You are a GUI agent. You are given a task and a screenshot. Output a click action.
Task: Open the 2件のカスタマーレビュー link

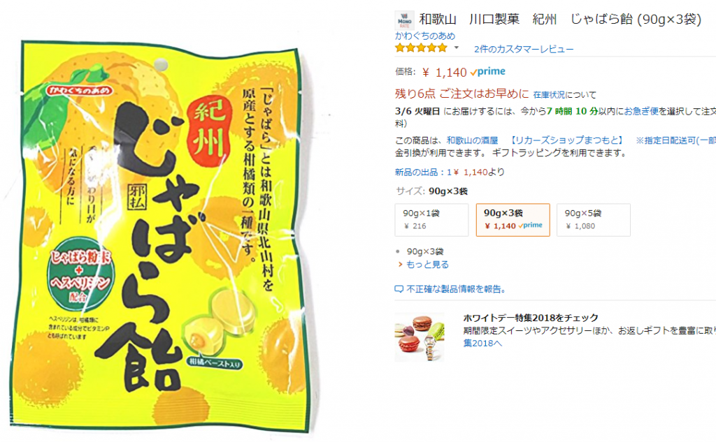click(524, 49)
